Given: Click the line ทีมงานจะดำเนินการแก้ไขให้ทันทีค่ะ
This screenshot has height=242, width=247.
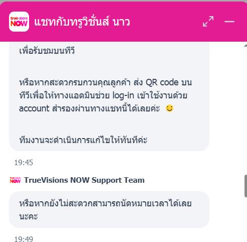Looking at the screenshot, I should [x=83, y=140].
